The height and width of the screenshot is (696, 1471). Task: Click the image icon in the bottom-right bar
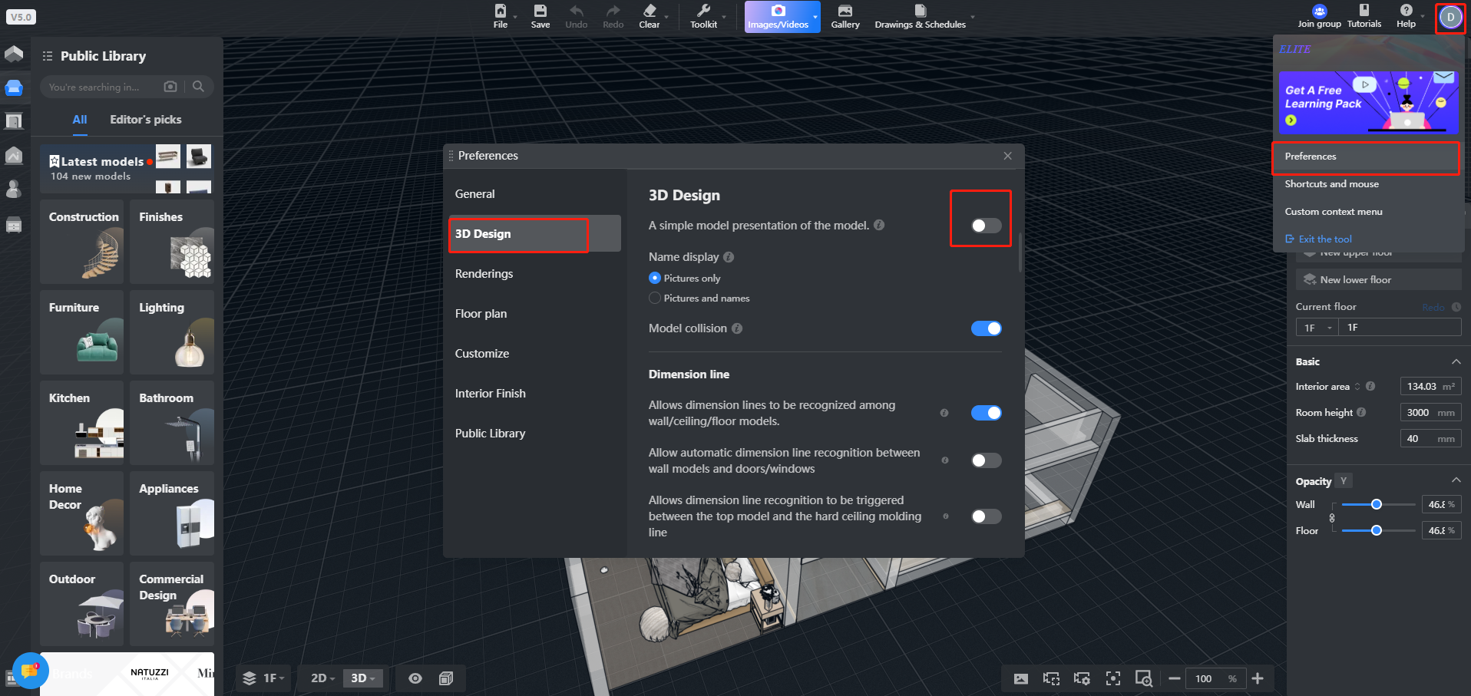[x=1021, y=678]
